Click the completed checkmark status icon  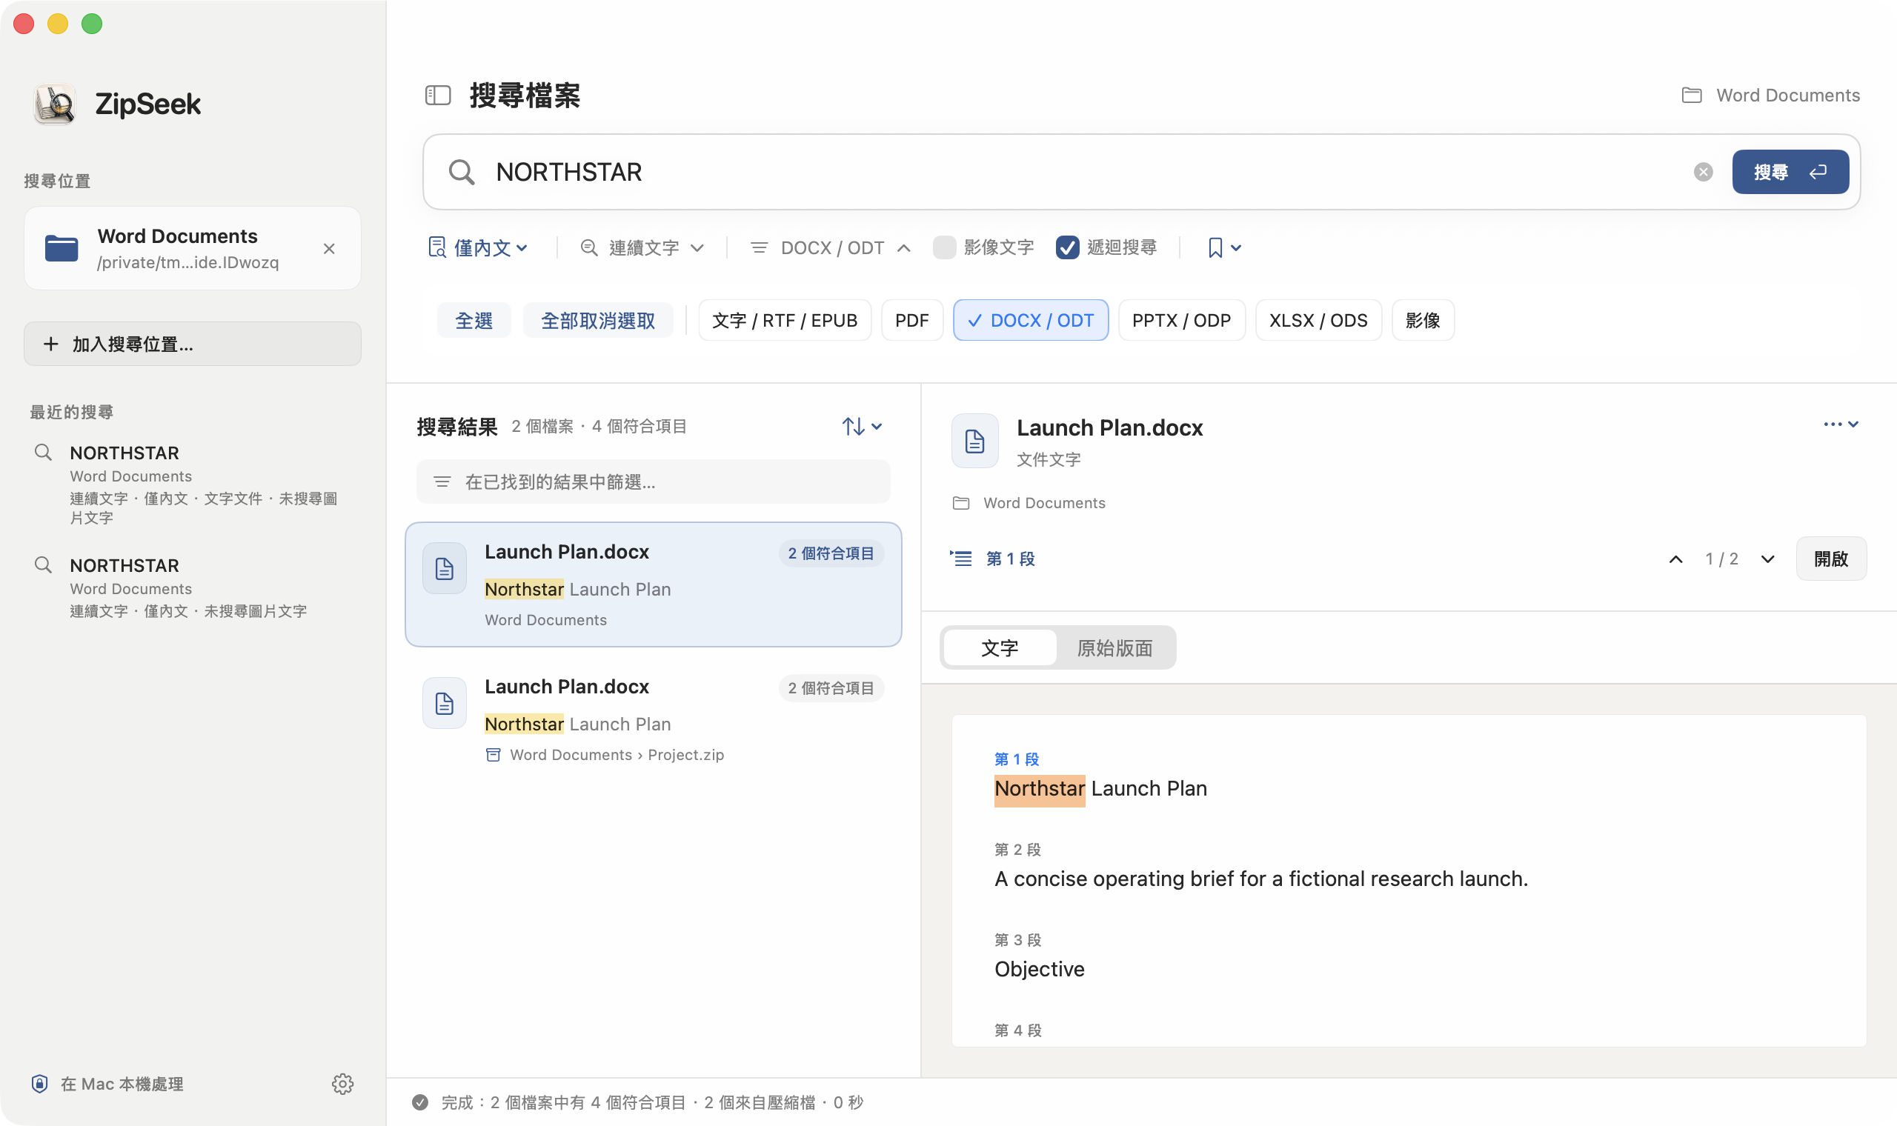point(420,1102)
